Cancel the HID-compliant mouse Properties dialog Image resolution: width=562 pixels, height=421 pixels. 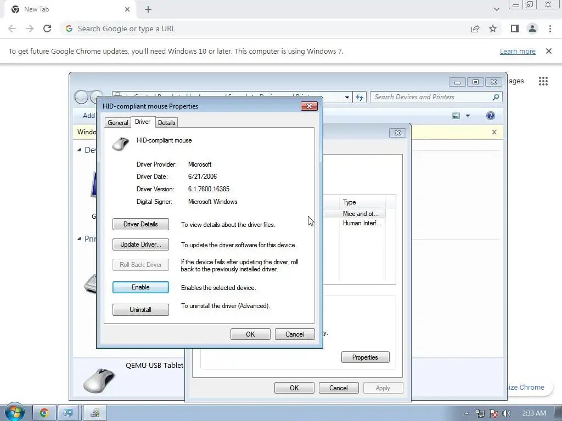pos(295,334)
